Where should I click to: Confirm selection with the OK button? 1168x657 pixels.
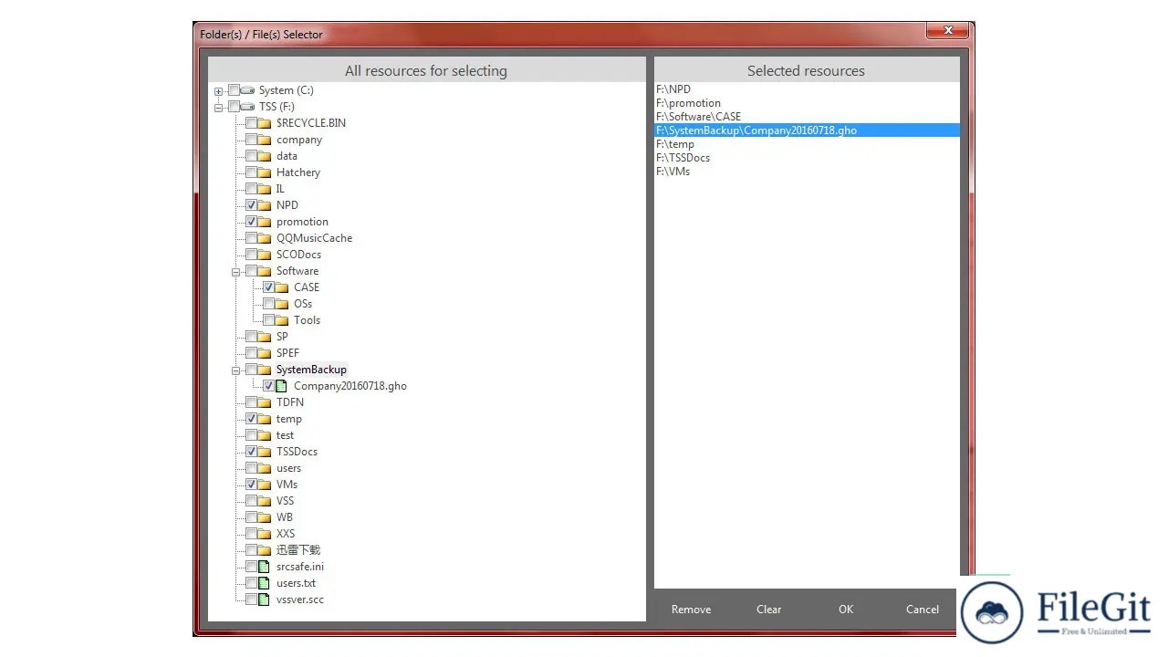[x=846, y=610]
